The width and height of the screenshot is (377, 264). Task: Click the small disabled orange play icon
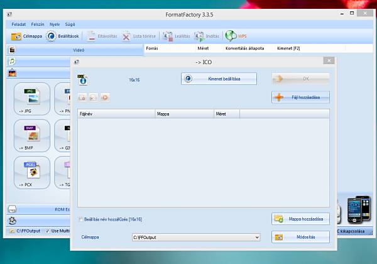(105, 97)
